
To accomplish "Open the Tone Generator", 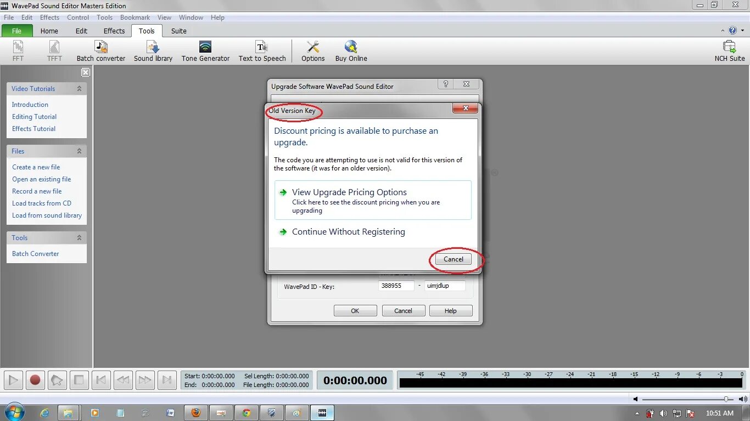I will [205, 50].
